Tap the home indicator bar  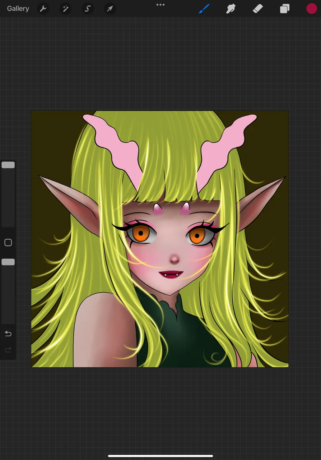(160, 456)
